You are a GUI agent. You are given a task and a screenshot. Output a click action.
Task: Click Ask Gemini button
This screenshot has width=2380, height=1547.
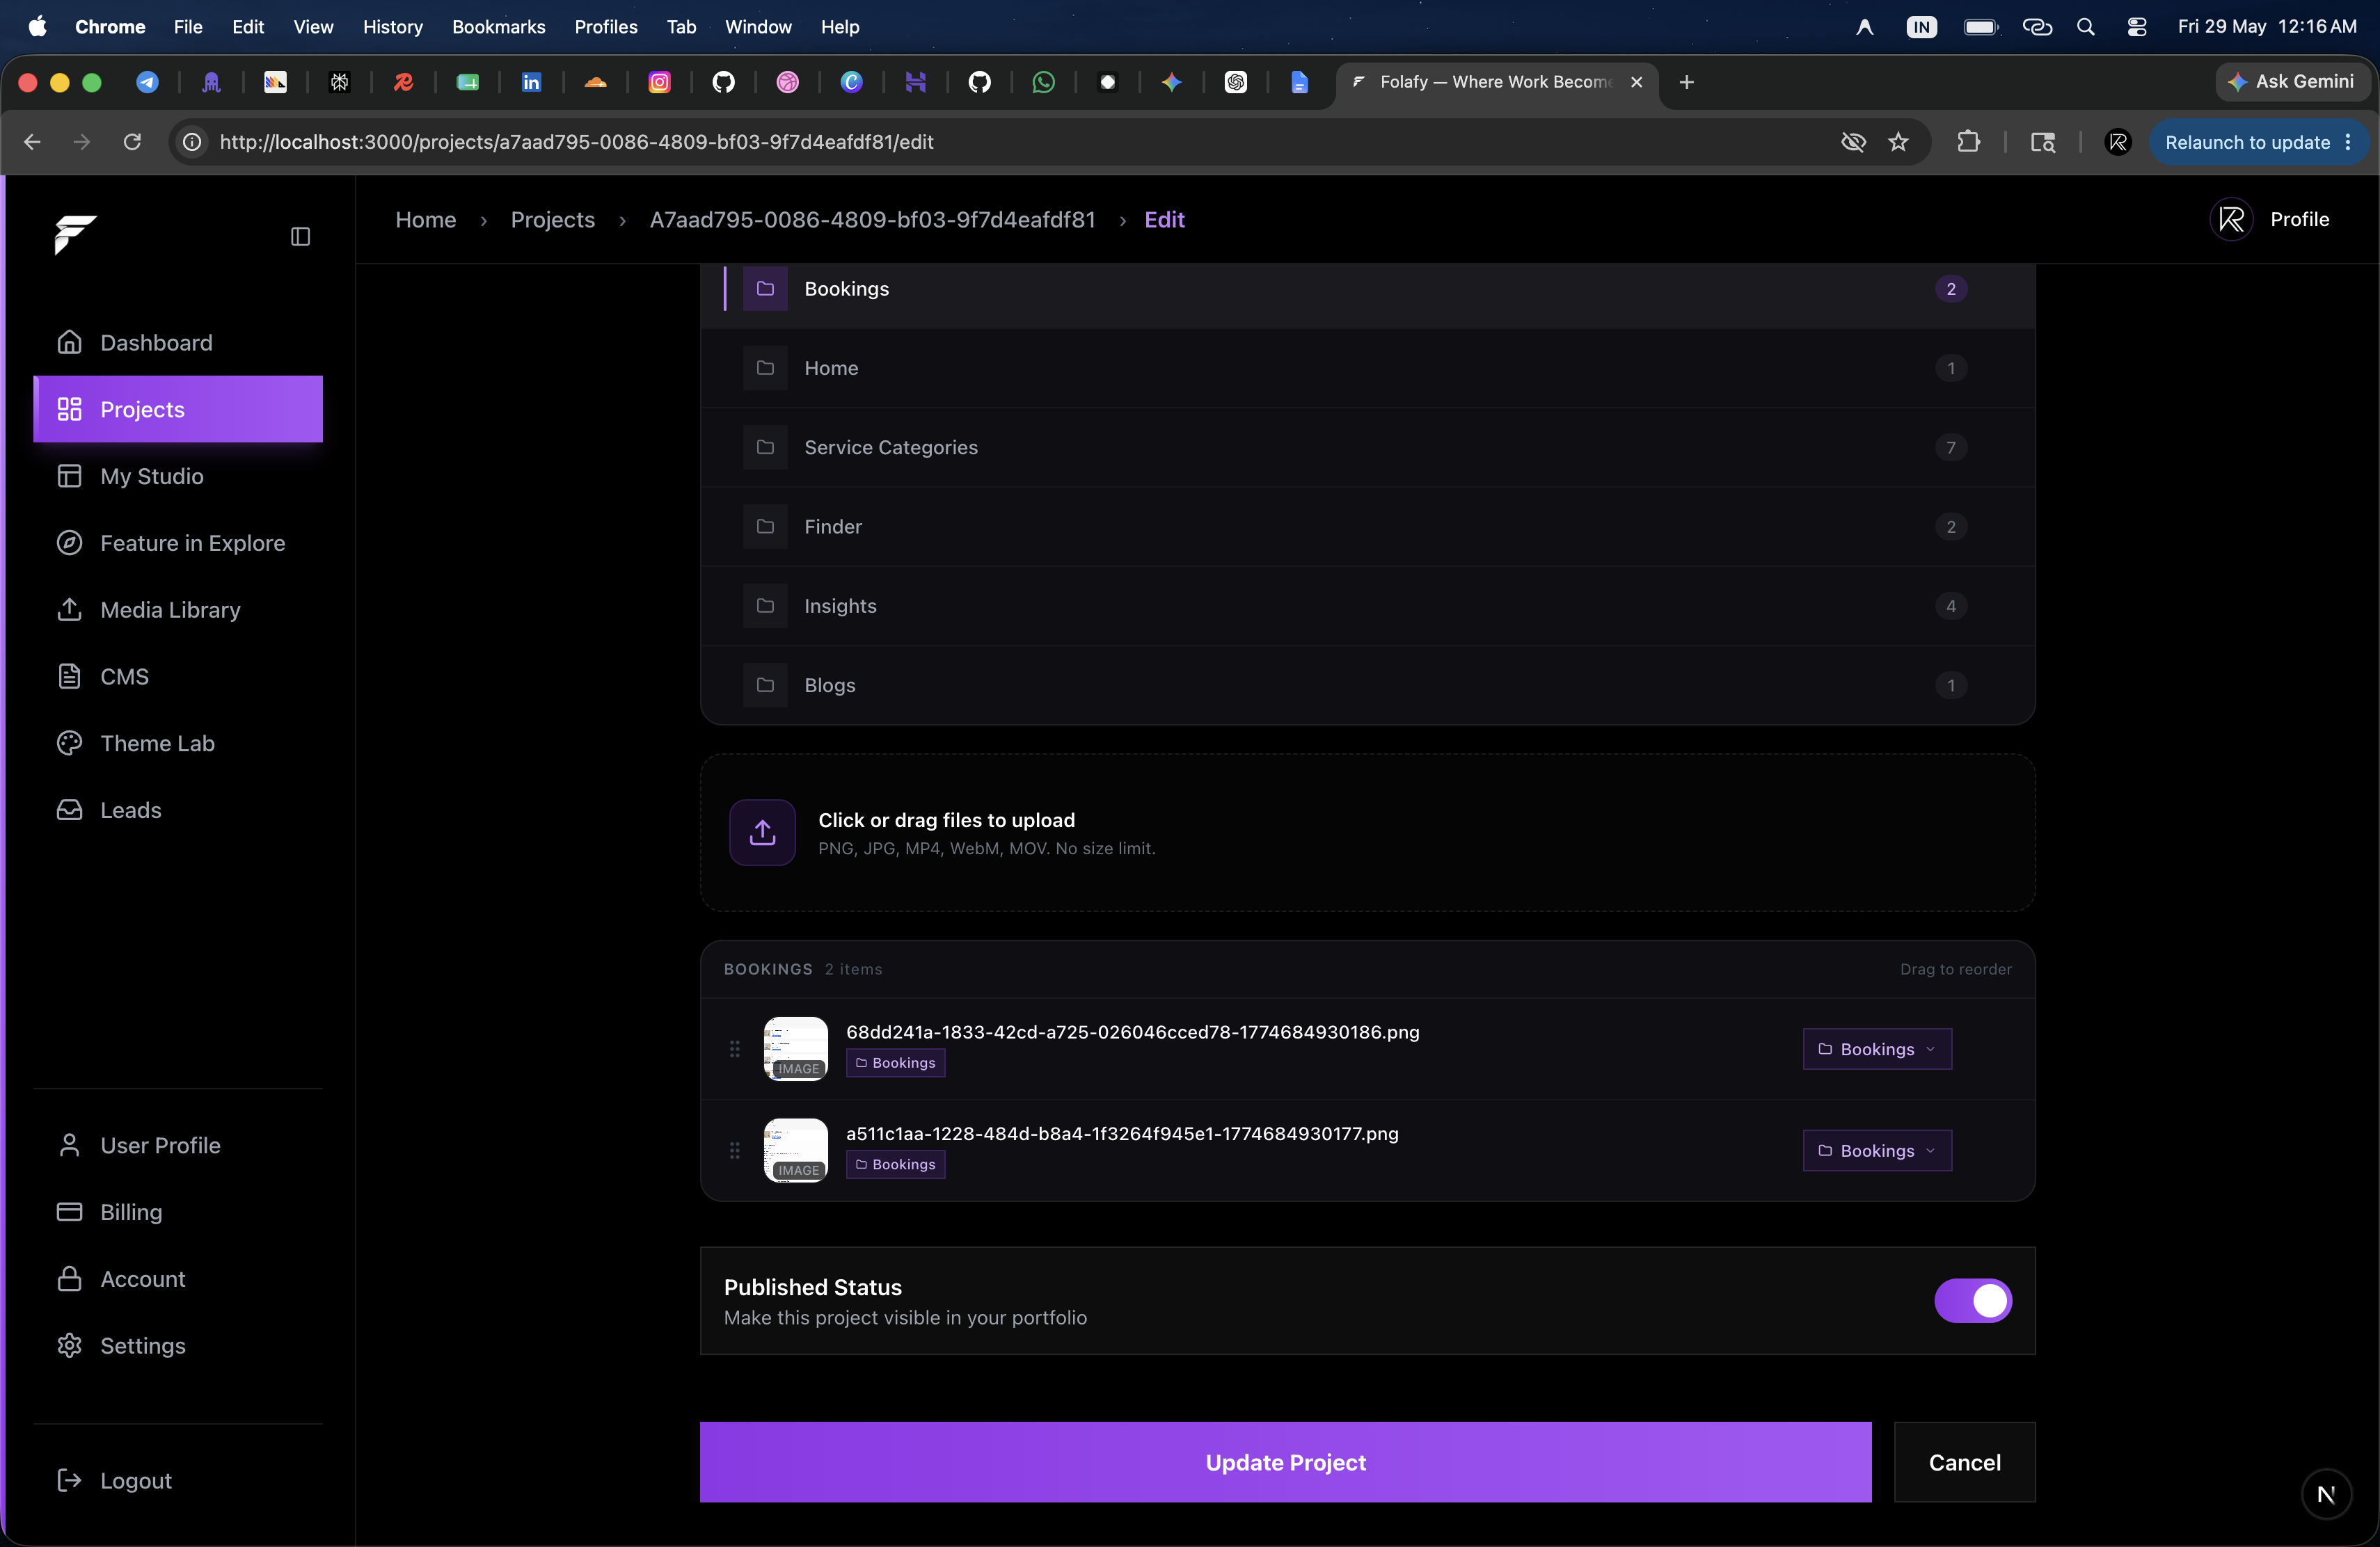tap(2292, 82)
